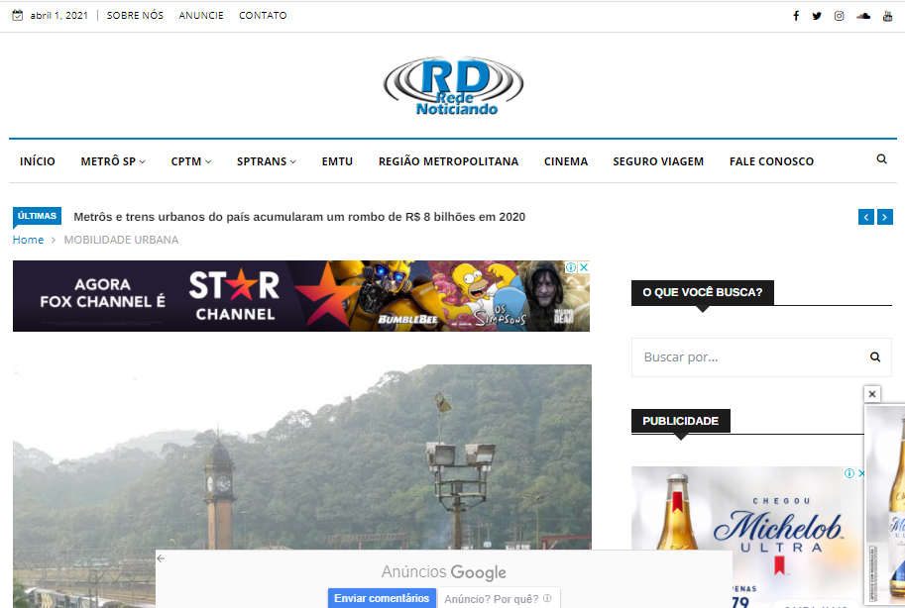905x608 pixels.
Task: Open the SEGURO VIAGEM menu item
Action: pos(658,161)
